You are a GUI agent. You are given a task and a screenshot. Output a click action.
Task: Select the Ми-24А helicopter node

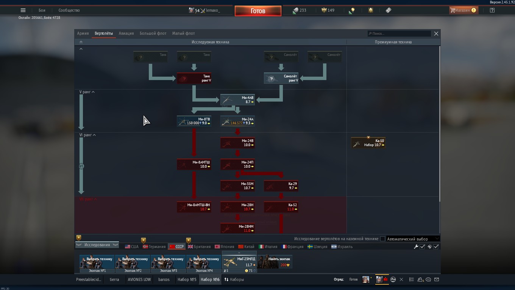point(237,121)
